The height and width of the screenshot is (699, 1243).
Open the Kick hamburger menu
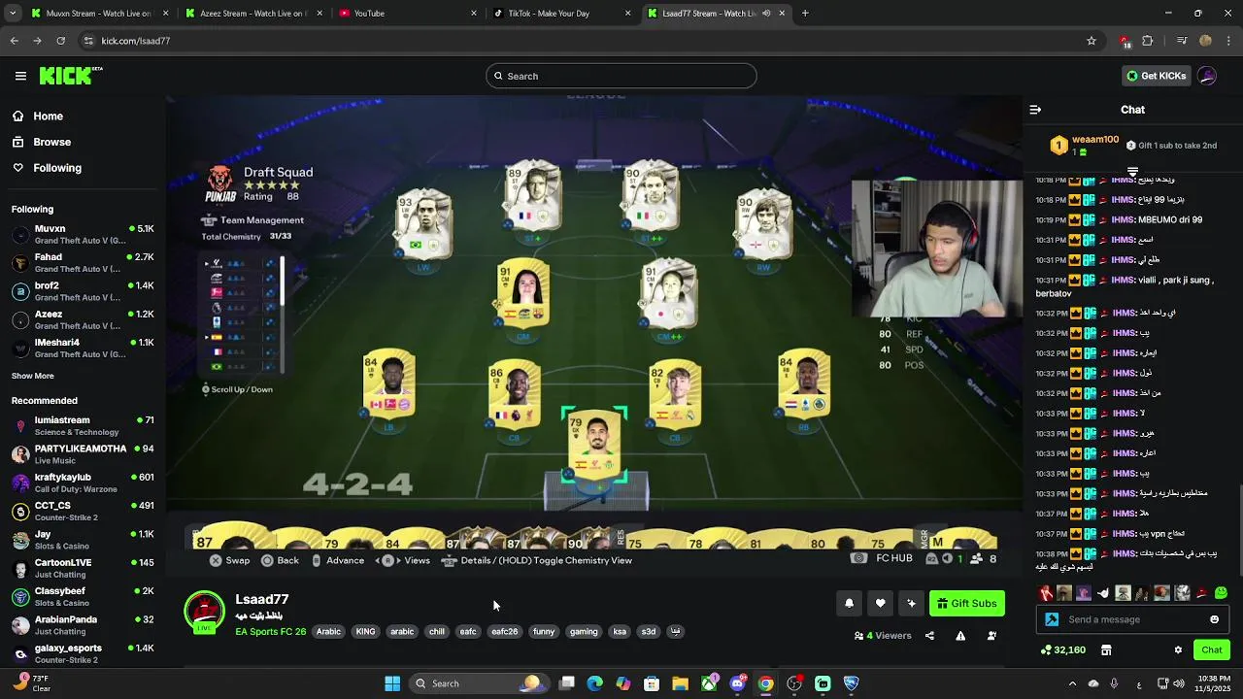click(x=20, y=76)
